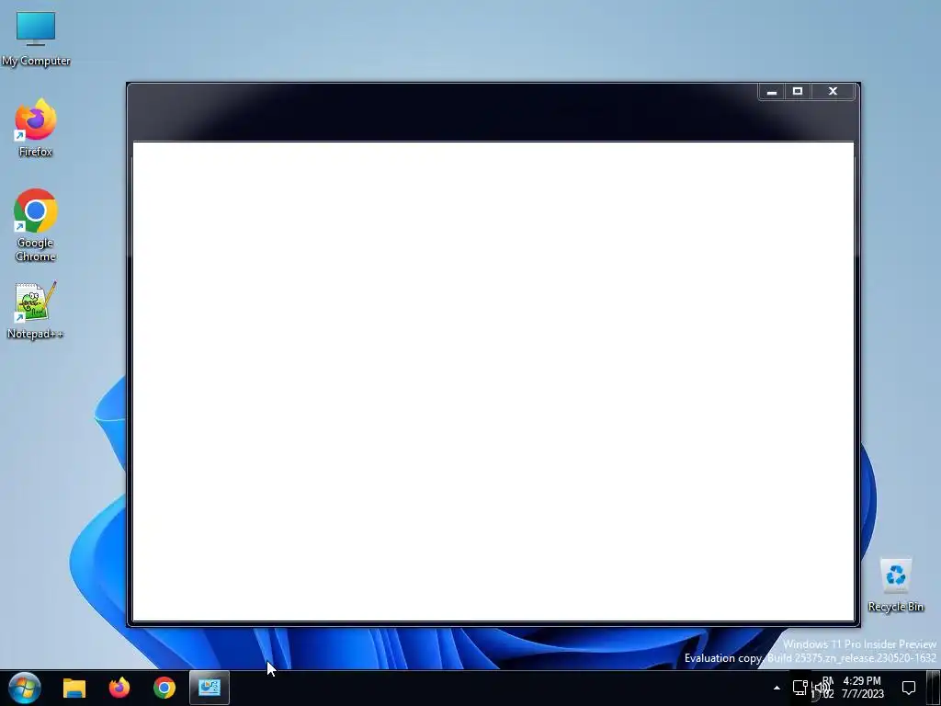The image size is (941, 706).
Task: Open the network status tray icon
Action: coord(800,688)
